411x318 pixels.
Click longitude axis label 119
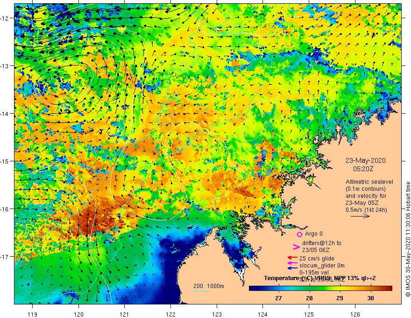tap(33, 314)
